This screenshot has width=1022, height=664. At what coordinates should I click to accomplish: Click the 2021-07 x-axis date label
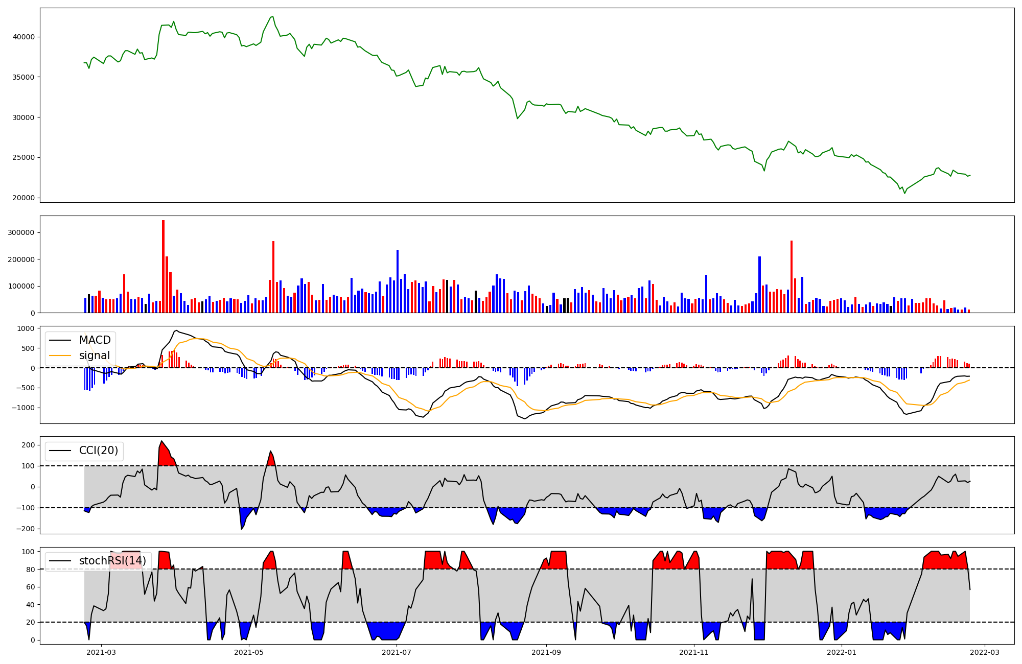point(397,652)
